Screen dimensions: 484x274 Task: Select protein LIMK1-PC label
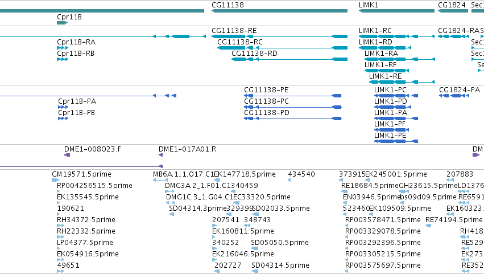click(391, 90)
